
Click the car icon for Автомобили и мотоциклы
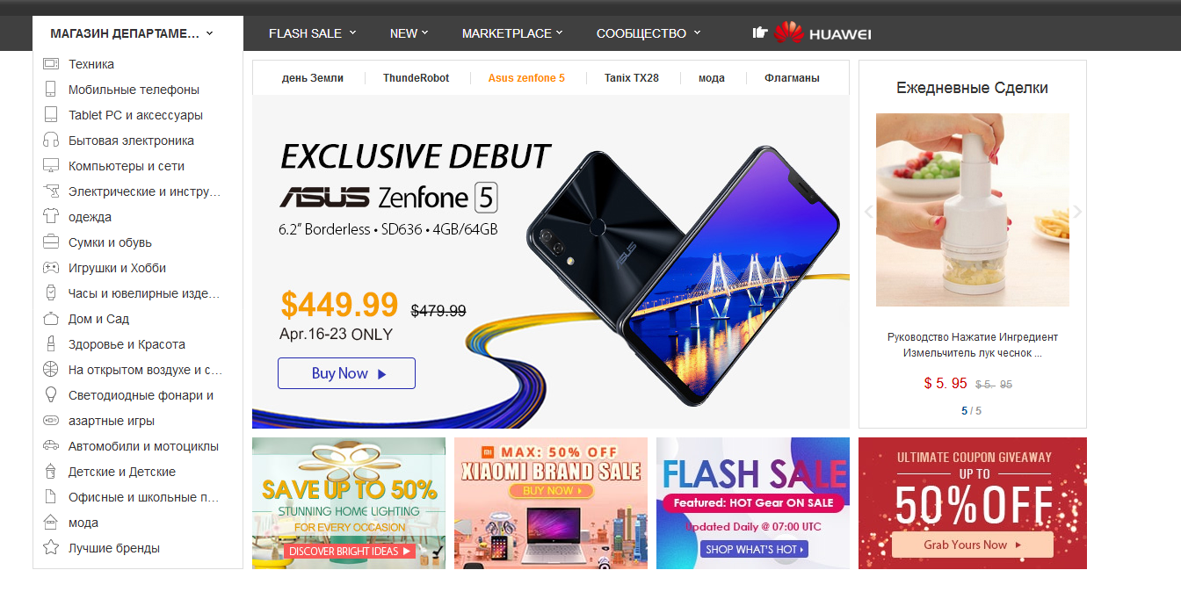(x=51, y=446)
